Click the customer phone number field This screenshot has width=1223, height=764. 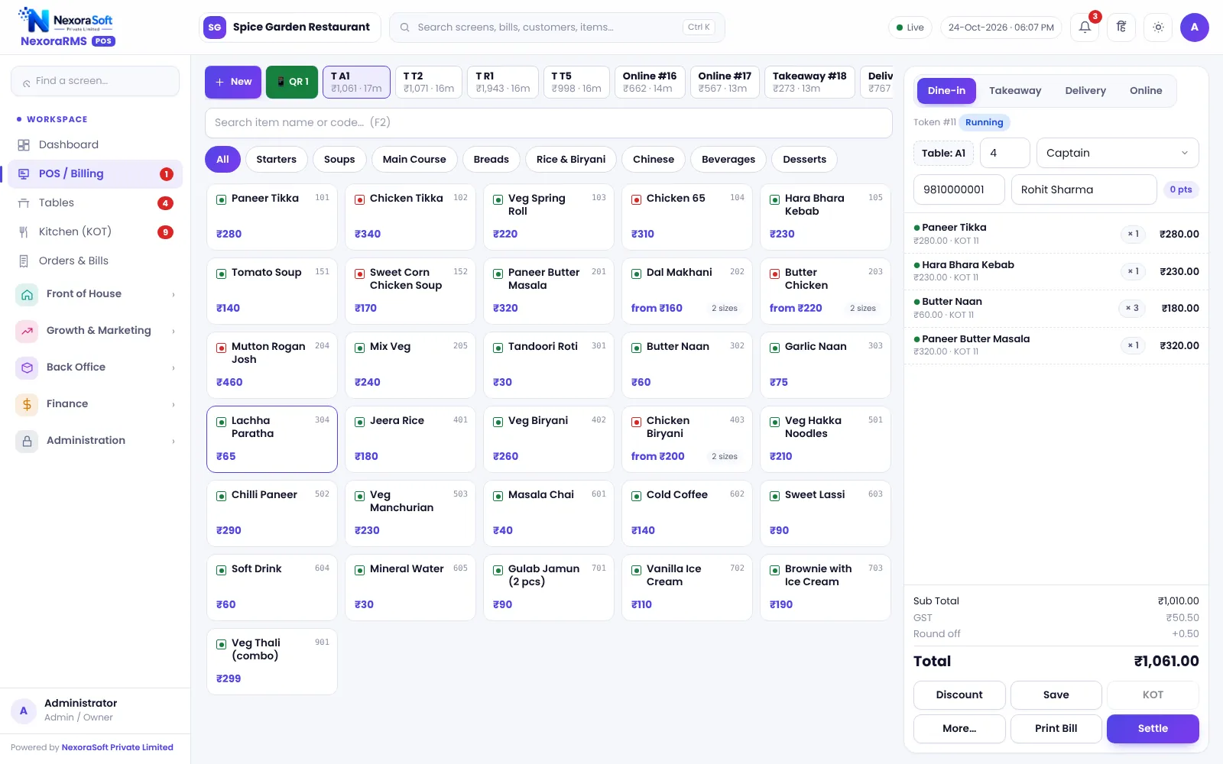(959, 189)
